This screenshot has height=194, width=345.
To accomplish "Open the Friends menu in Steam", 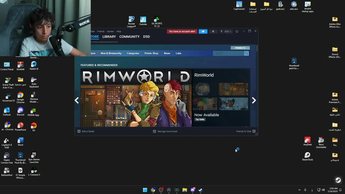I will 101,31.
